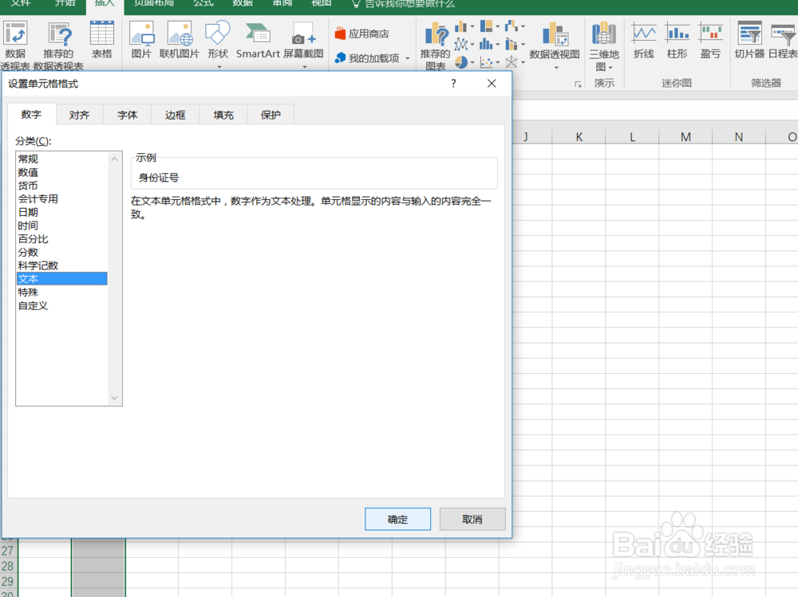Viewport: 798px width, 597px height.
Task: Insert a Timeline filter
Action: [783, 40]
